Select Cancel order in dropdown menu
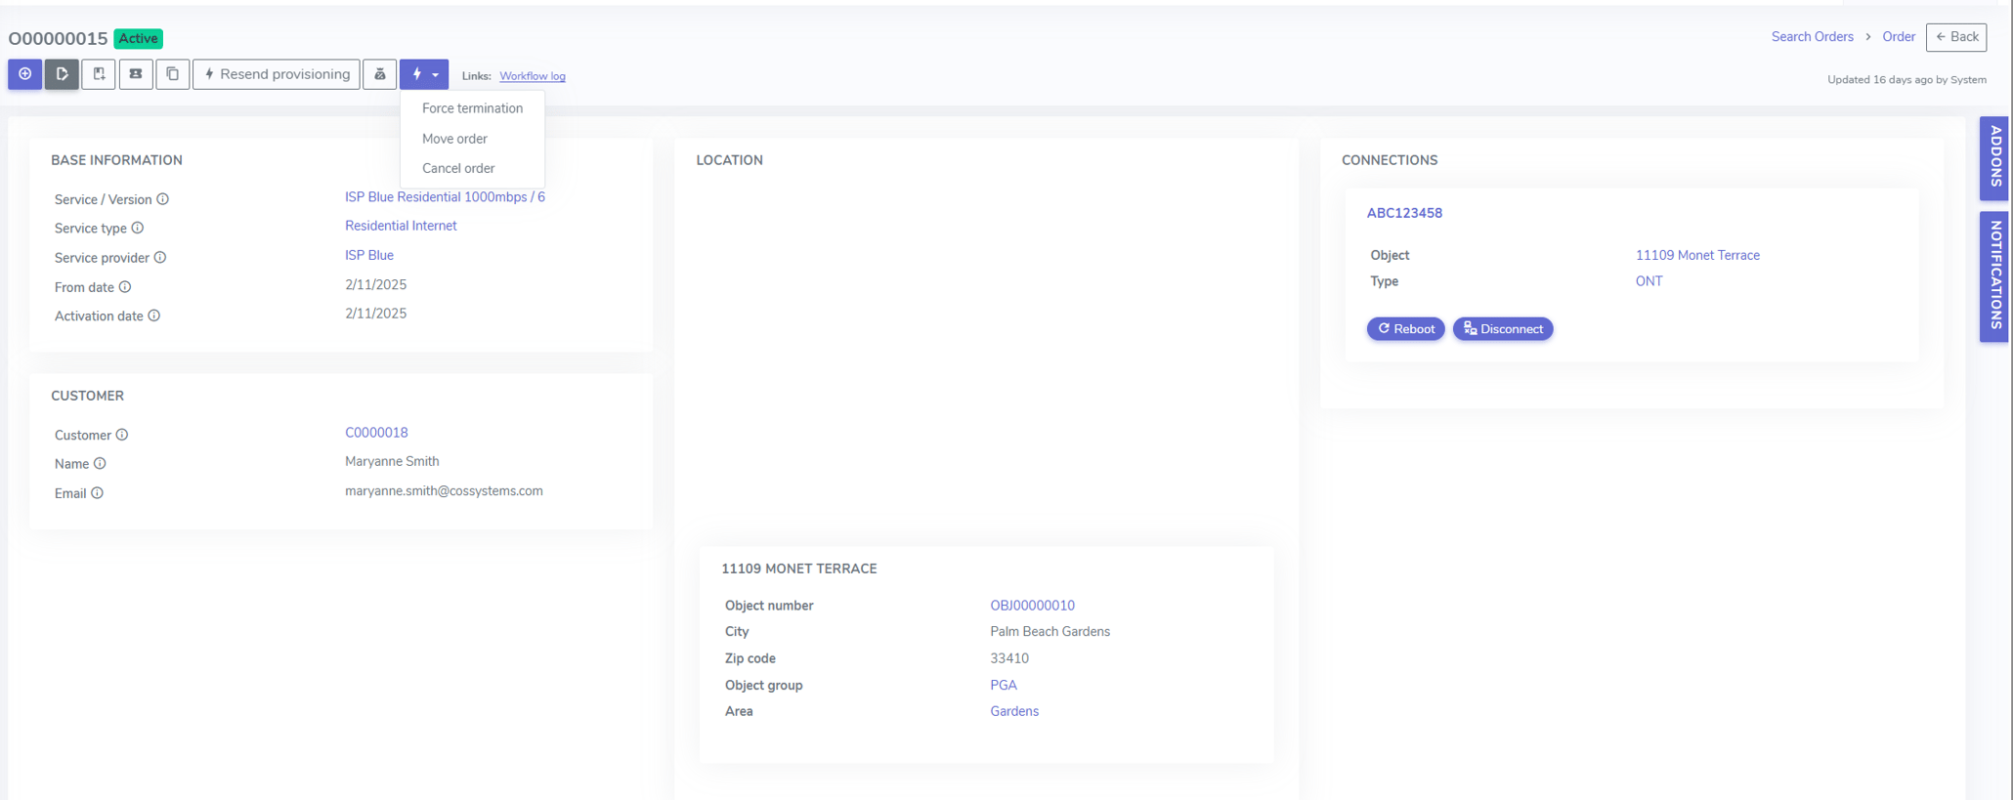 [458, 168]
